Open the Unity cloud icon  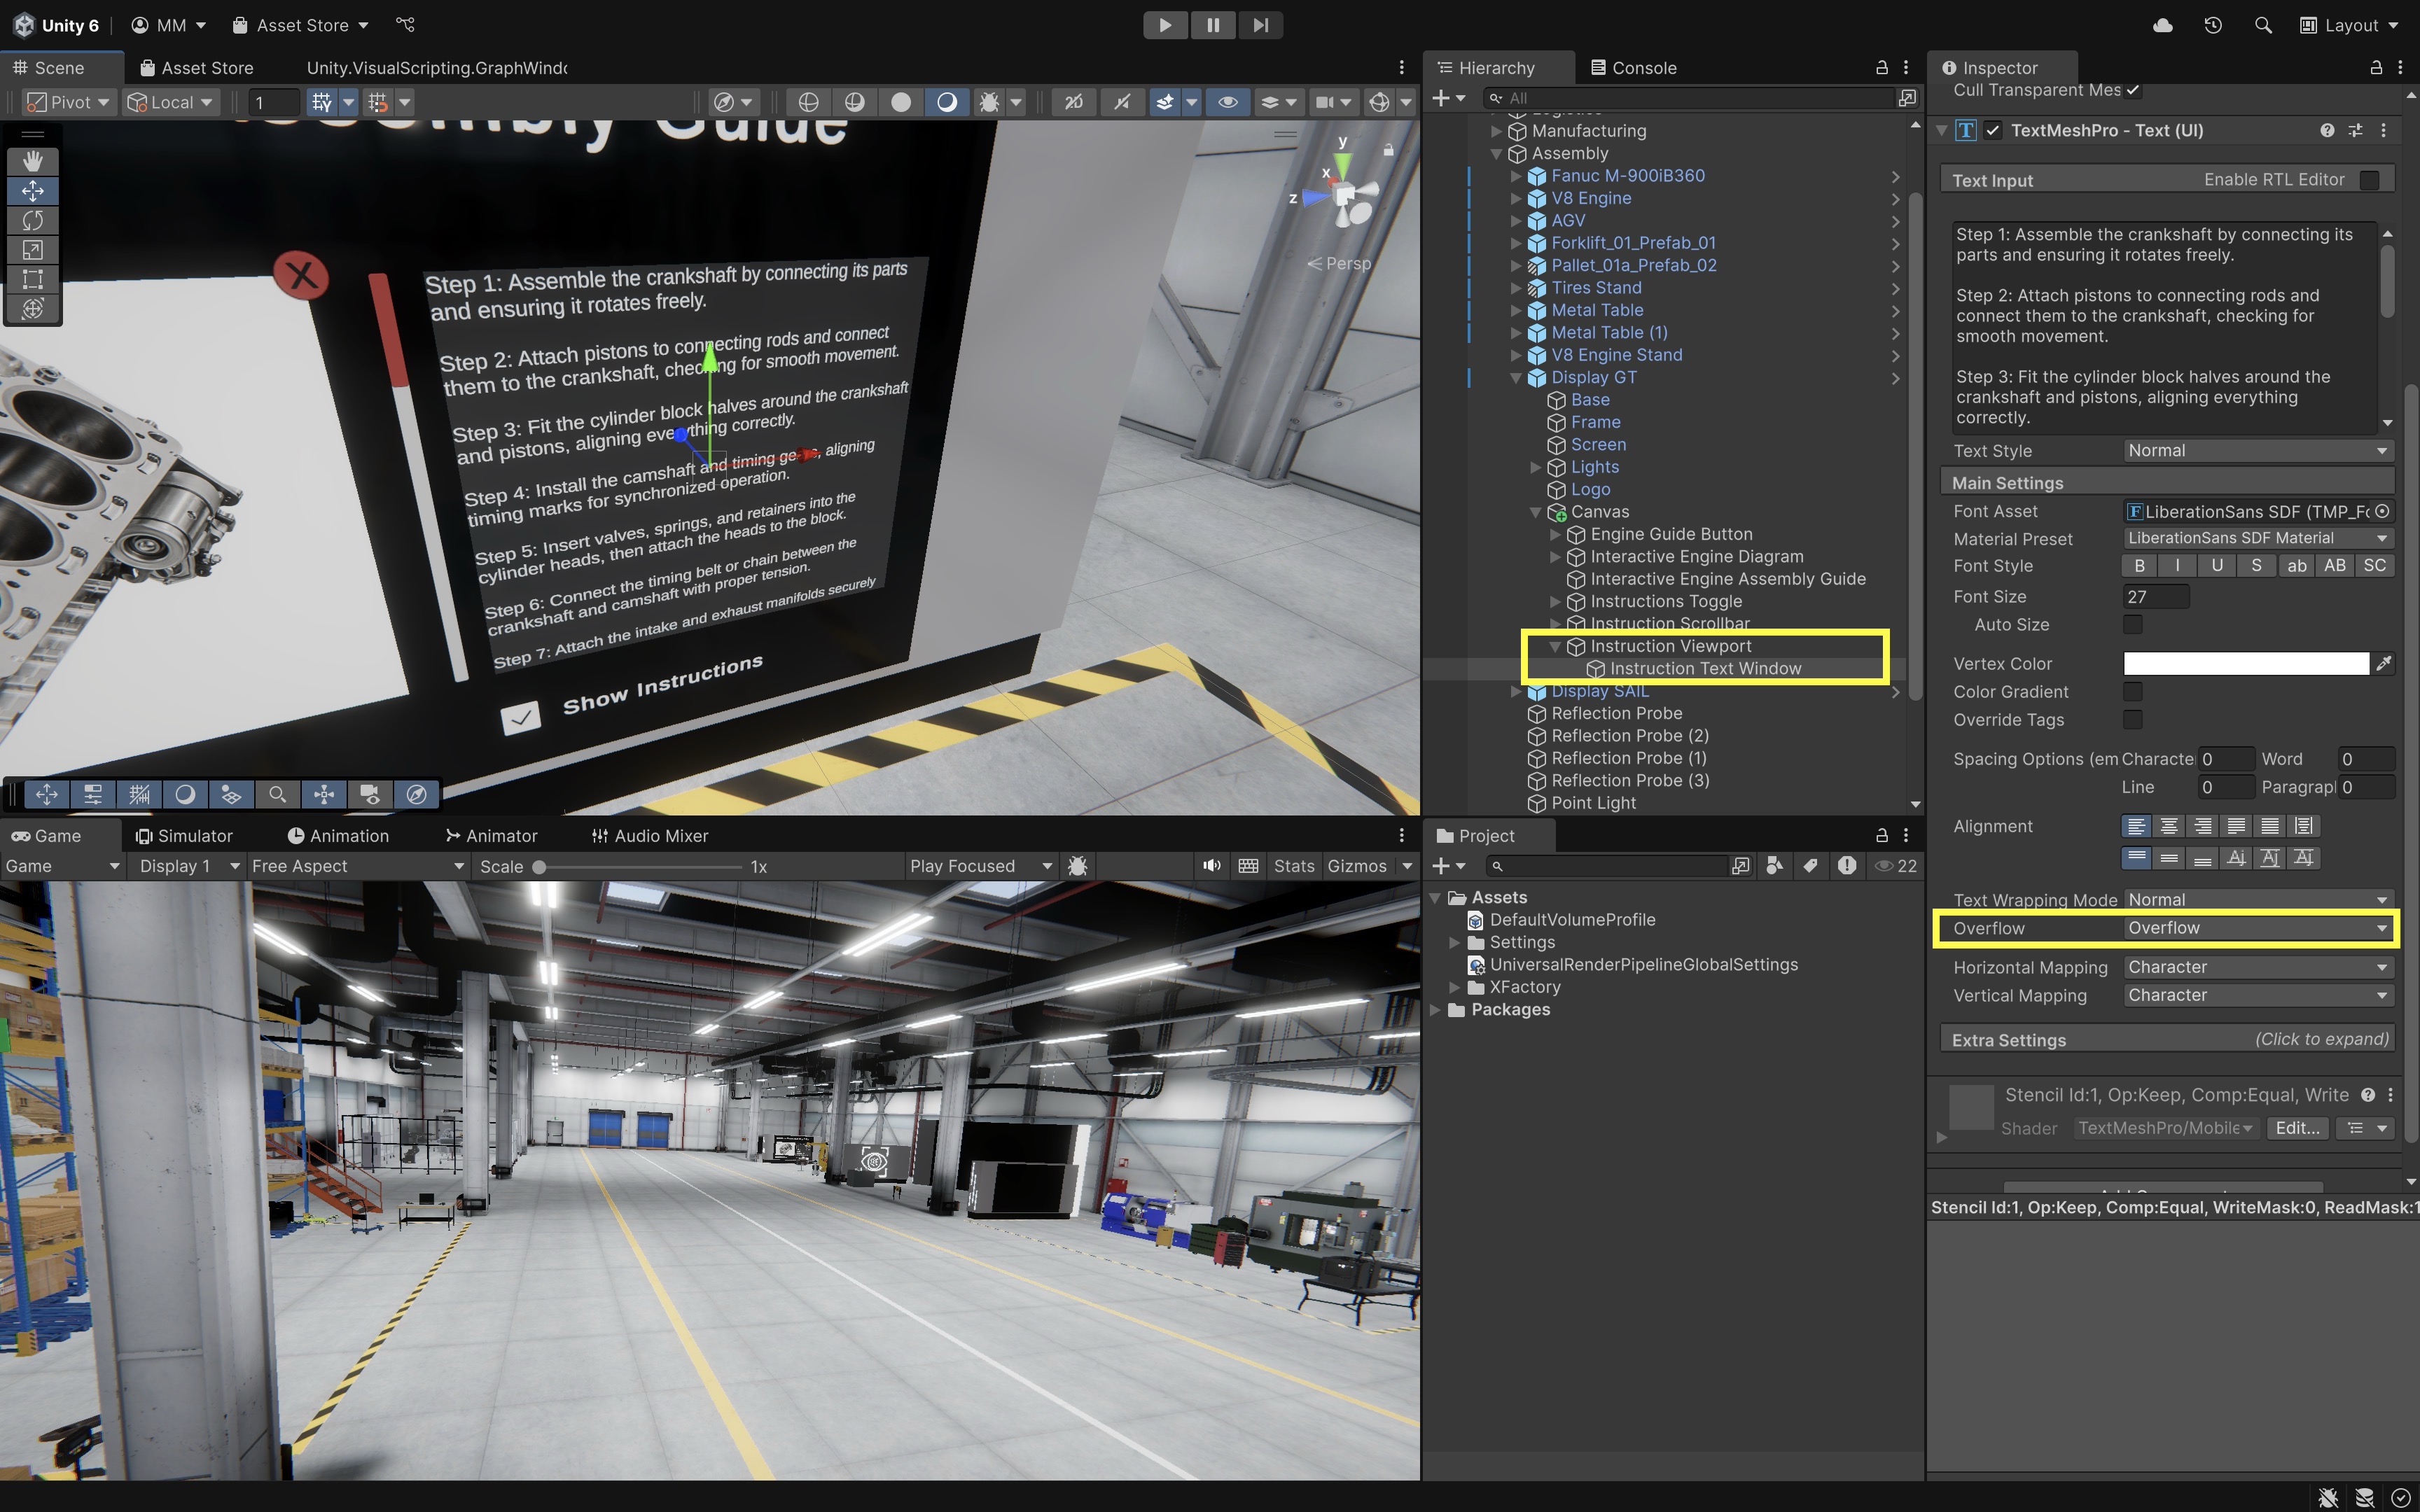coord(2162,25)
